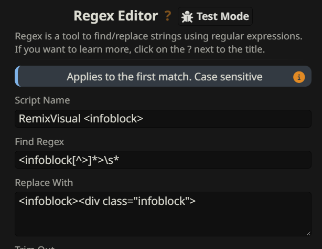
Task: Click the 'Case sensitive' text in banner
Action: (228, 77)
